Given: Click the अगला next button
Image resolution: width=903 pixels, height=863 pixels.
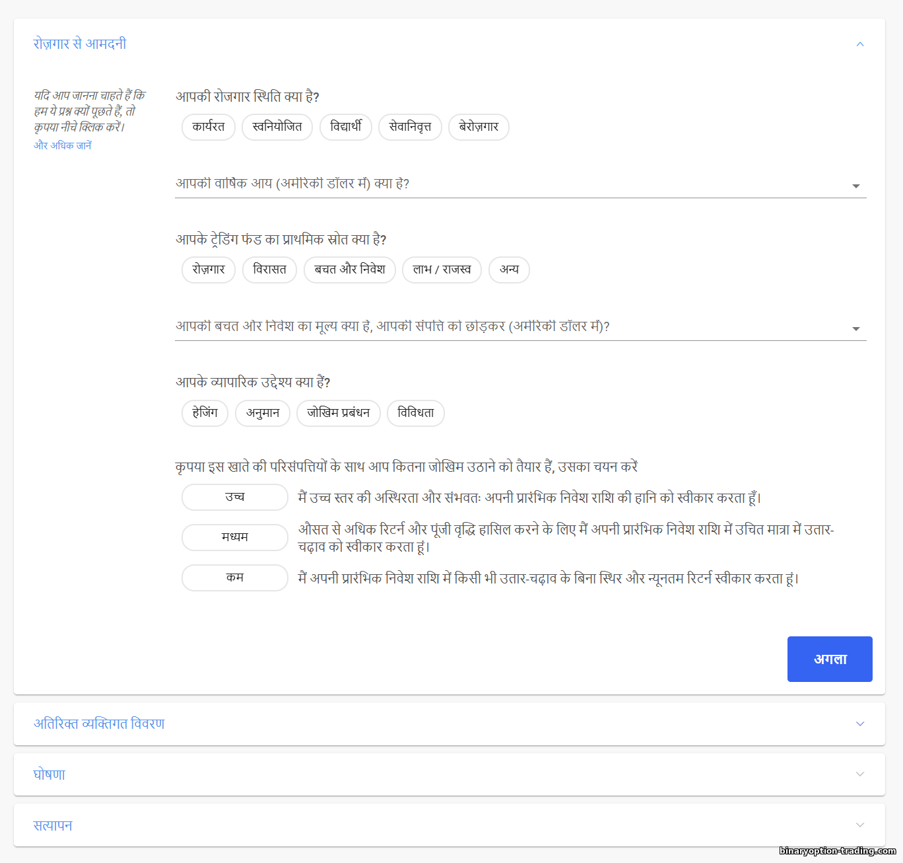Looking at the screenshot, I should (x=829, y=659).
